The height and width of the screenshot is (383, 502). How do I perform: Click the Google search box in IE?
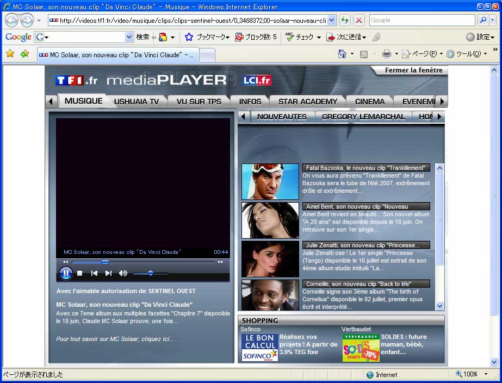point(422,20)
